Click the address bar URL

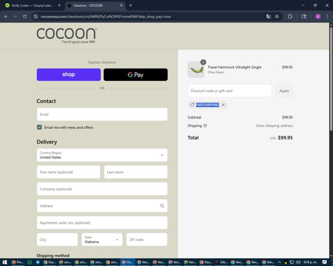click(x=106, y=17)
